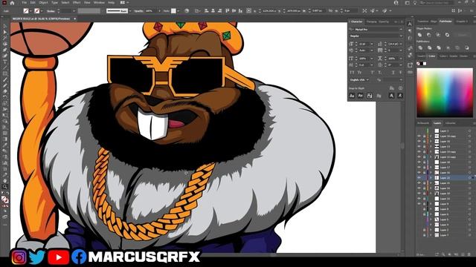The width and height of the screenshot is (476, 267).
Task: Open the Object menu
Action: point(43,2)
